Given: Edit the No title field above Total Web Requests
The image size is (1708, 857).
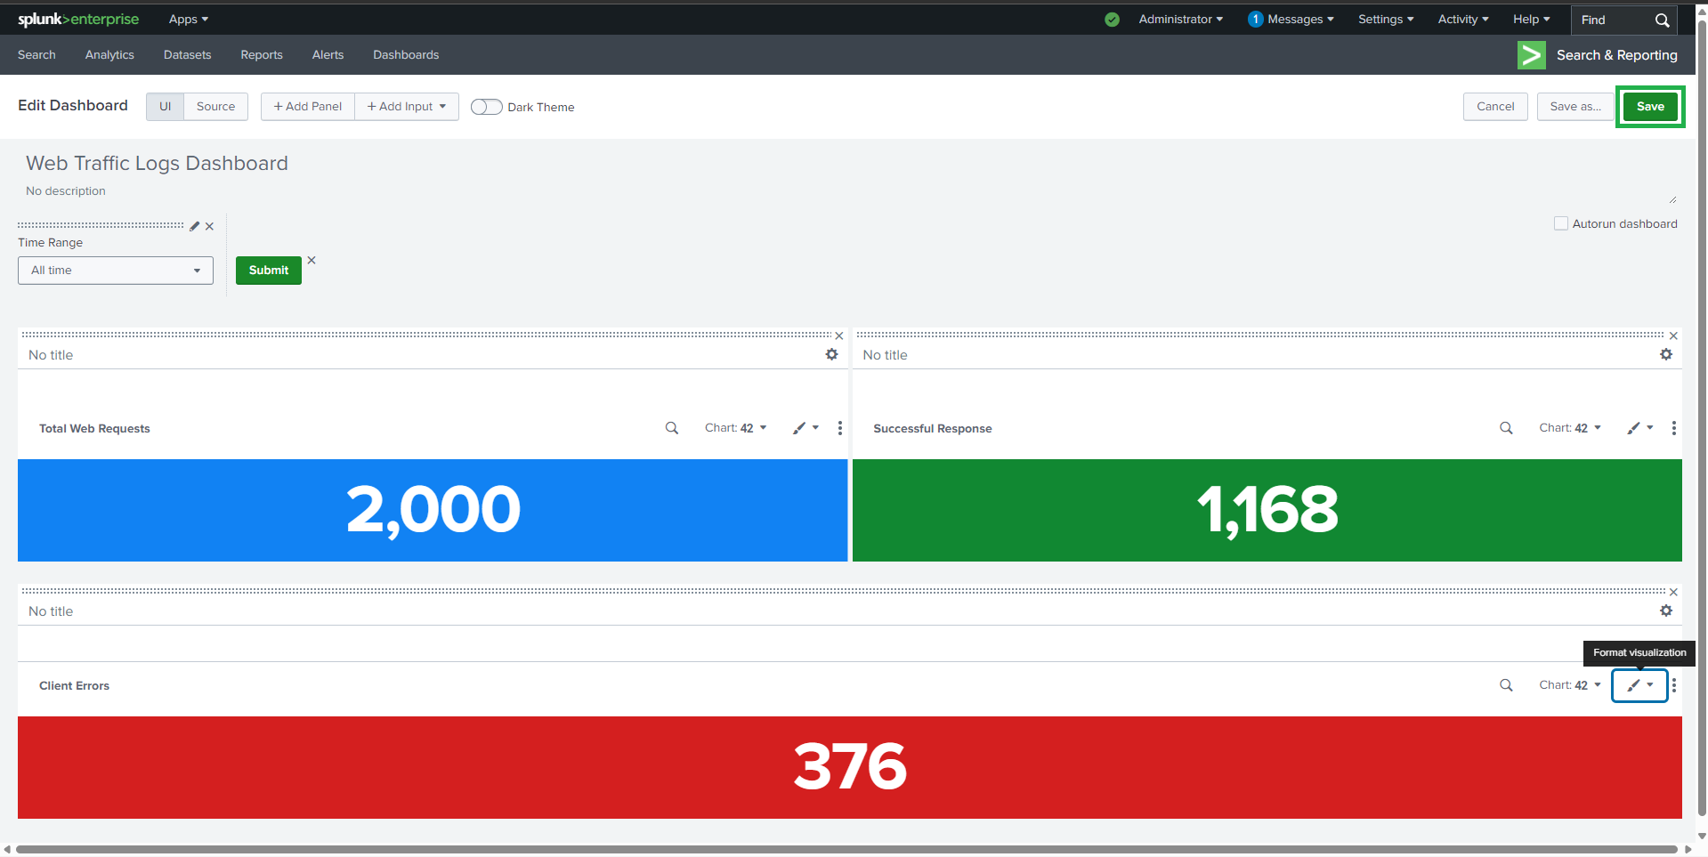Looking at the screenshot, I should (51, 355).
